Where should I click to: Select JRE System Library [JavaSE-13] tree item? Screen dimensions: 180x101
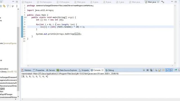8,72
